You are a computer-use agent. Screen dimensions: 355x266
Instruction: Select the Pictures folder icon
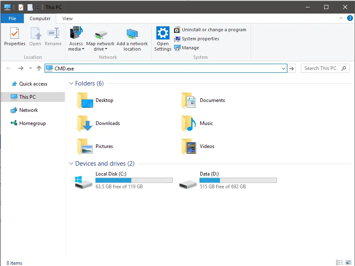tap(85, 146)
